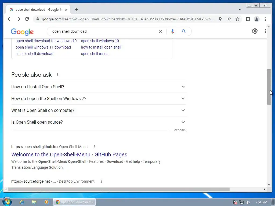Open options for sourceforge.net result

101,181
